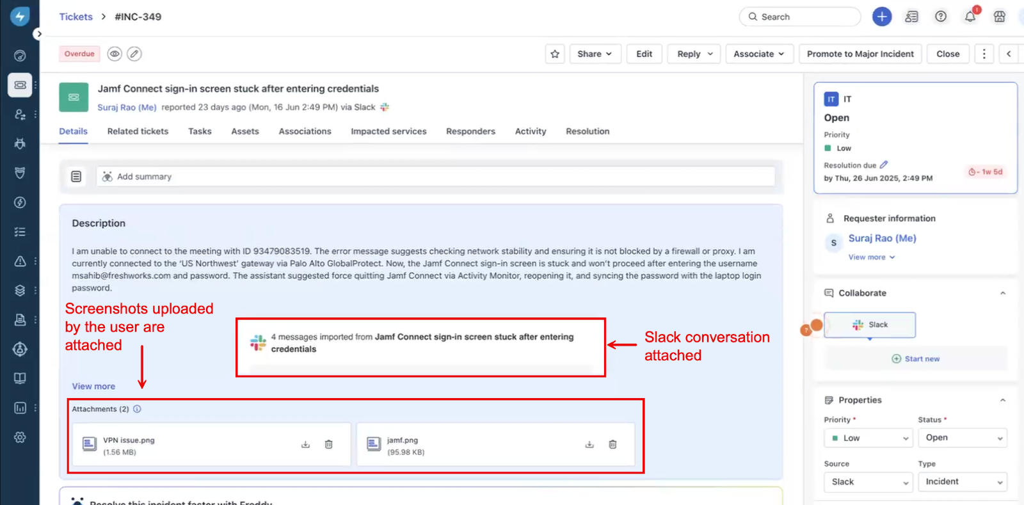1024x505 pixels.
Task: Download jamf.png attachment
Action: 589,444
